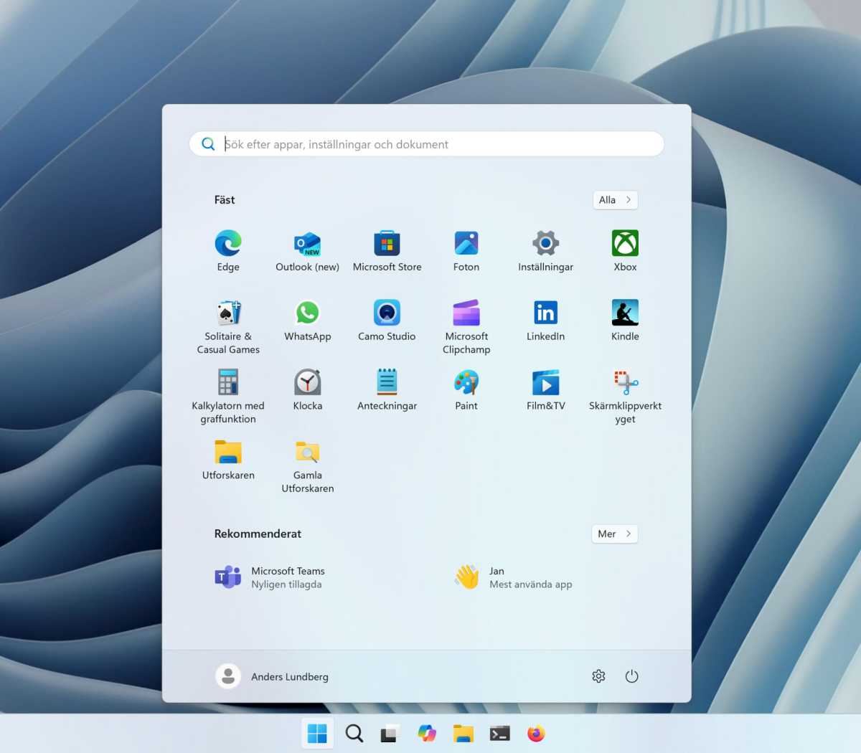The image size is (861, 753).
Task: Show more recommendations with Mer button
Action: tap(615, 534)
